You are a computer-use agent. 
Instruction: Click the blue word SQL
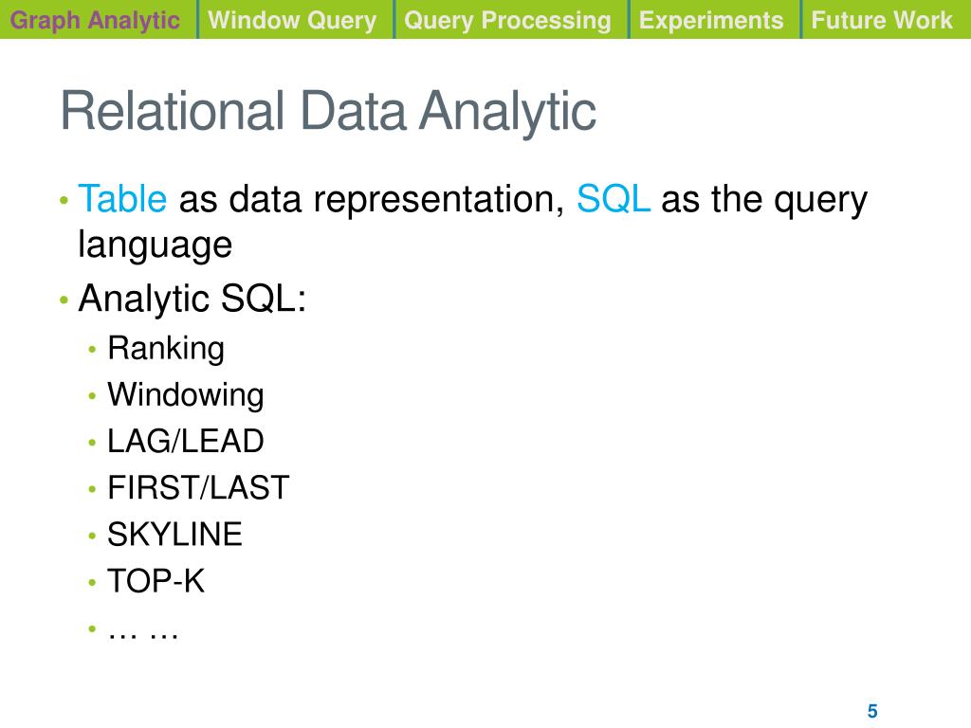(x=614, y=199)
